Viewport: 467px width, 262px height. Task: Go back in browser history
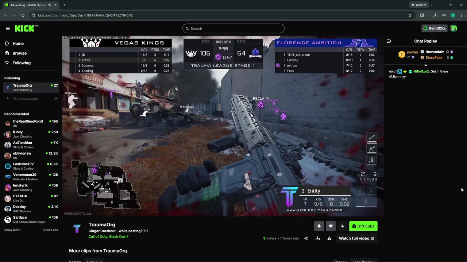pyautogui.click(x=5, y=15)
